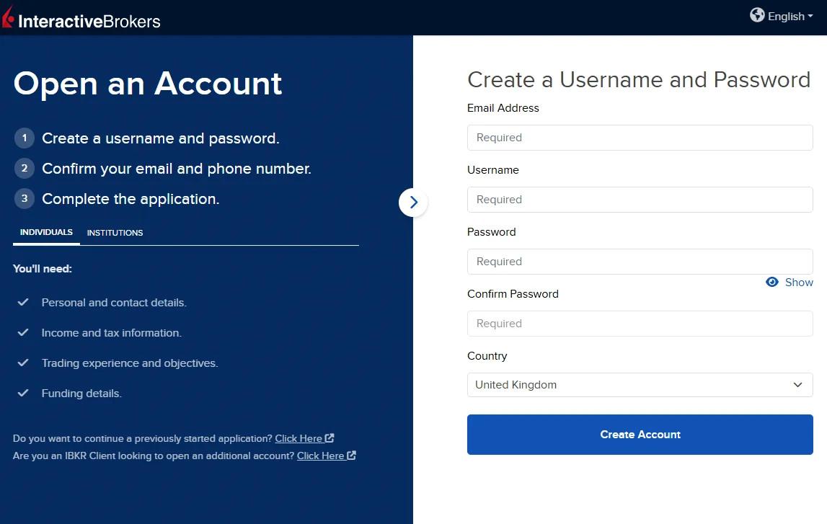The width and height of the screenshot is (827, 524).
Task: Click the Username Required field
Action: point(640,199)
